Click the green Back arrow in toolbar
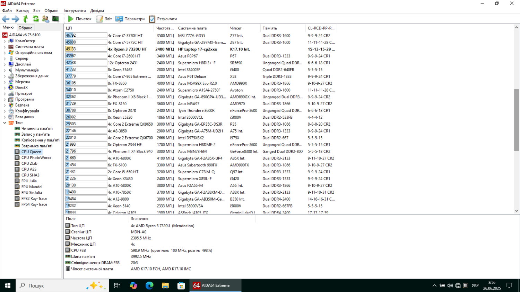 click(6, 19)
